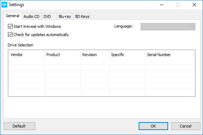
Task: Sort by the Vendor column header
Action: (27, 55)
